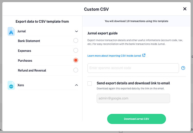Focus the spenmo account code field

pos(133,68)
